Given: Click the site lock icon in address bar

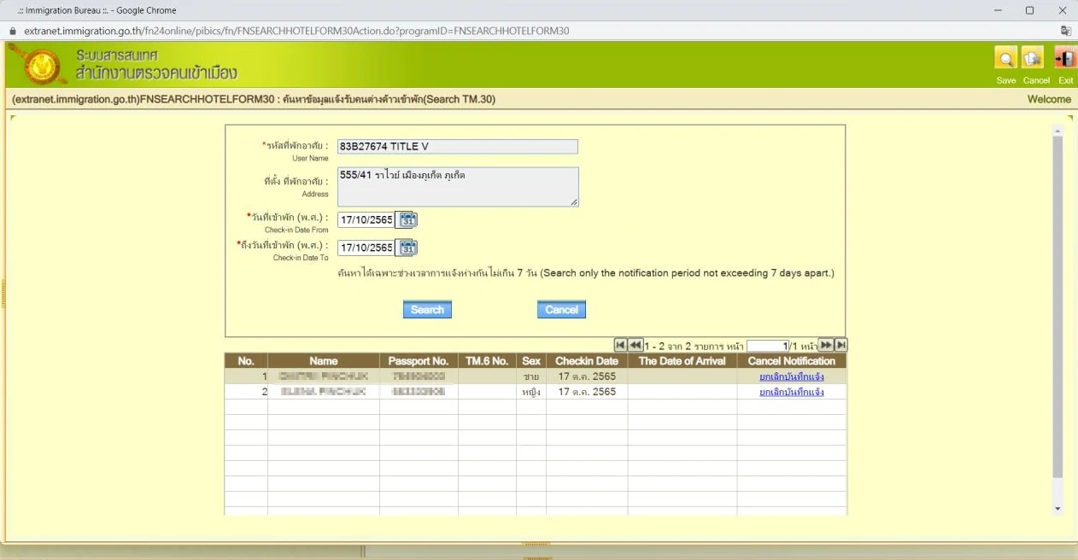Looking at the screenshot, I should 12,31.
